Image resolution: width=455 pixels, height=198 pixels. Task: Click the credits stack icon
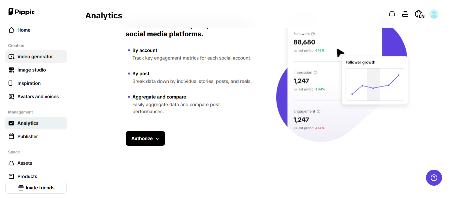tap(405, 14)
